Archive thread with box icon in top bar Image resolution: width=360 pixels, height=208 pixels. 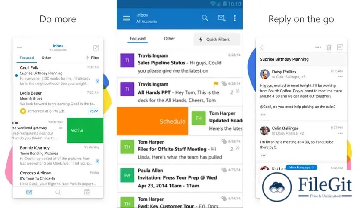(340, 47)
